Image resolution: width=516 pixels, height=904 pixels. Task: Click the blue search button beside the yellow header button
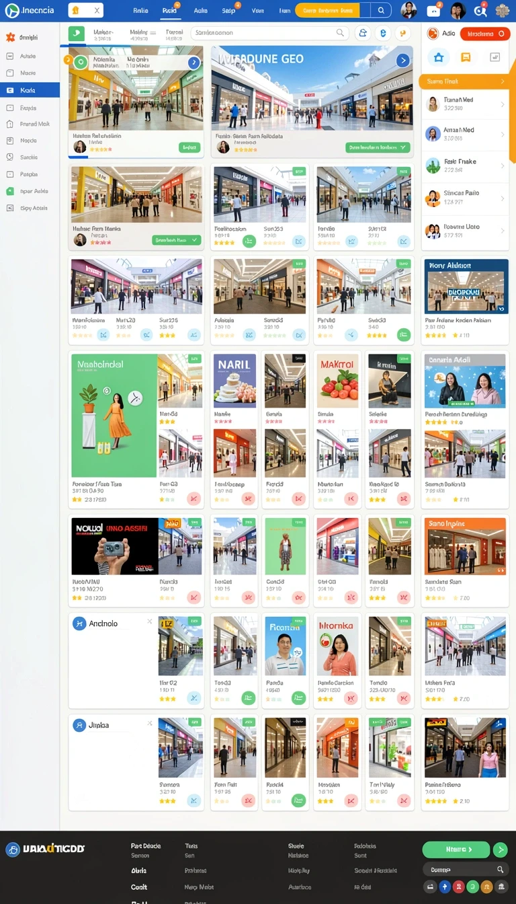coord(380,11)
